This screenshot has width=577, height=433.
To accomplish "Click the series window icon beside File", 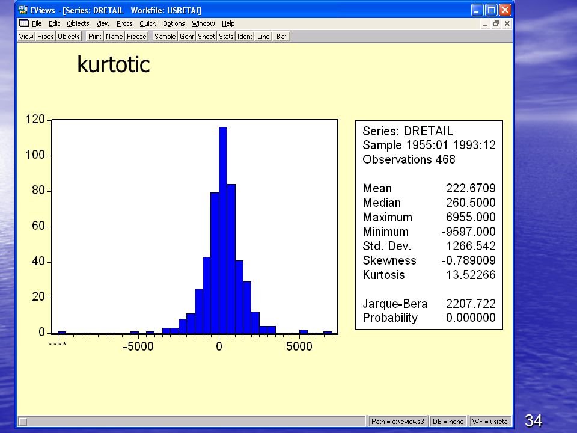I will pyautogui.click(x=24, y=23).
